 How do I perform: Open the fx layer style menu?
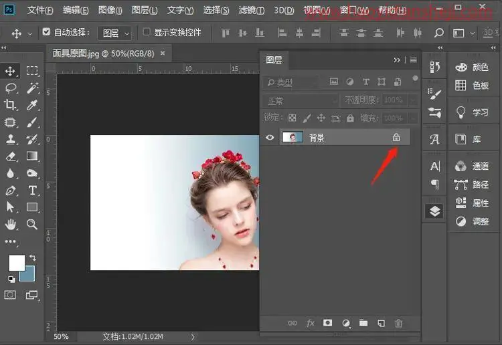click(310, 323)
